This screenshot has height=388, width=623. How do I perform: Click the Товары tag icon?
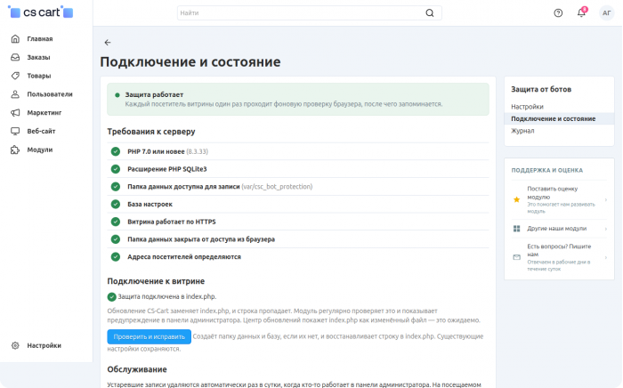[15, 76]
